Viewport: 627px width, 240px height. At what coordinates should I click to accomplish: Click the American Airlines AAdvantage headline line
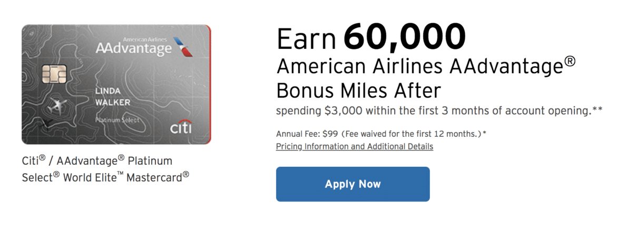(426, 67)
